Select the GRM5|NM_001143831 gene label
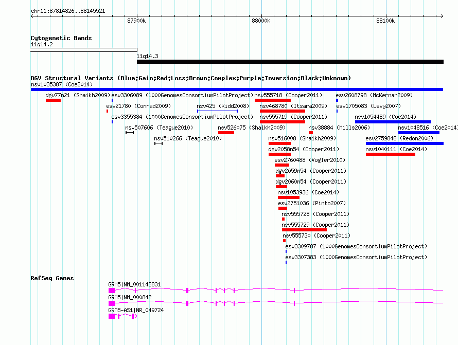Viewport: 458px width, 345px height. coord(134,284)
